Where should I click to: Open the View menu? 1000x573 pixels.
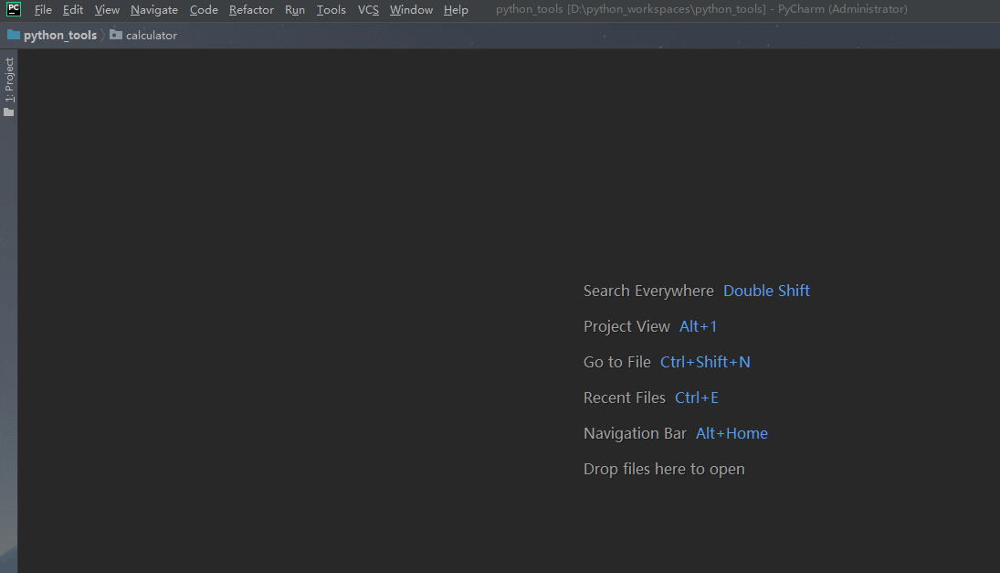pyautogui.click(x=107, y=9)
